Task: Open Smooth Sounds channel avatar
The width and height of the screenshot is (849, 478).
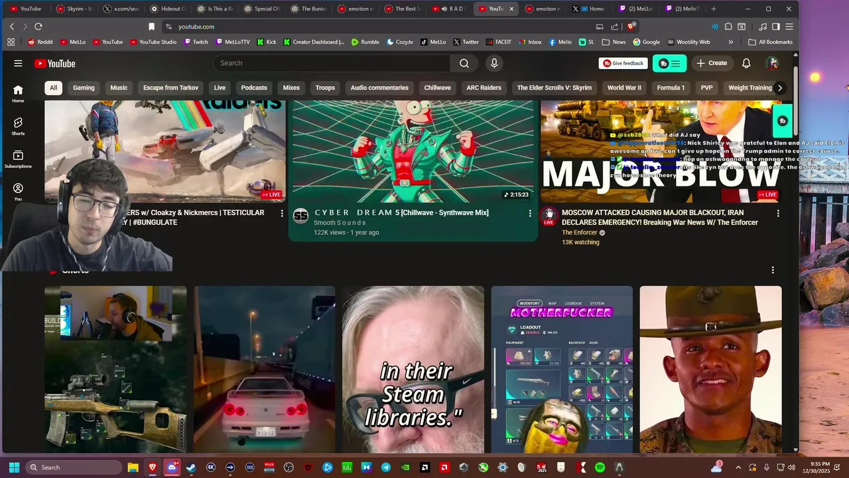Action: tap(300, 216)
